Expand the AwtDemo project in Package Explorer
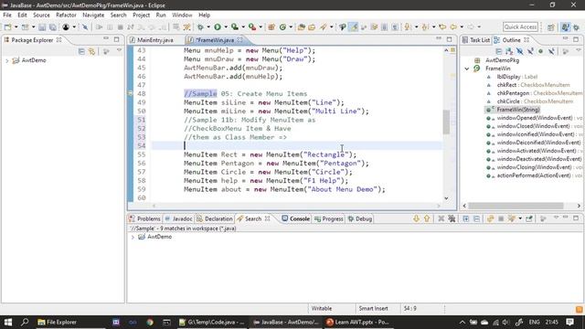Viewport: 585px width, 329px height. pos(6,60)
